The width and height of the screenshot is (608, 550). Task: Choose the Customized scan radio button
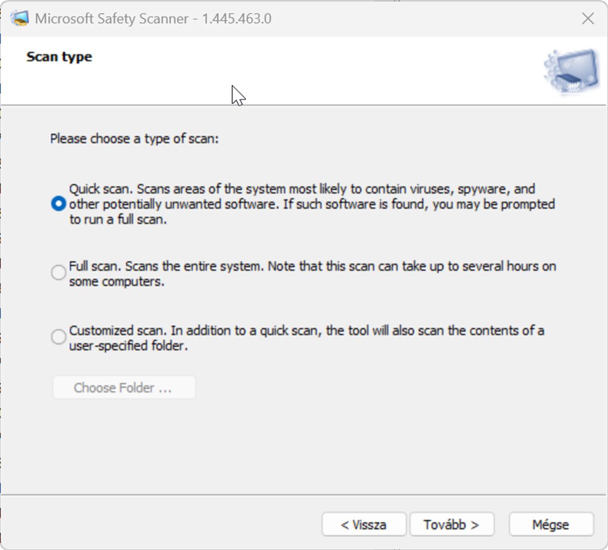[59, 337]
